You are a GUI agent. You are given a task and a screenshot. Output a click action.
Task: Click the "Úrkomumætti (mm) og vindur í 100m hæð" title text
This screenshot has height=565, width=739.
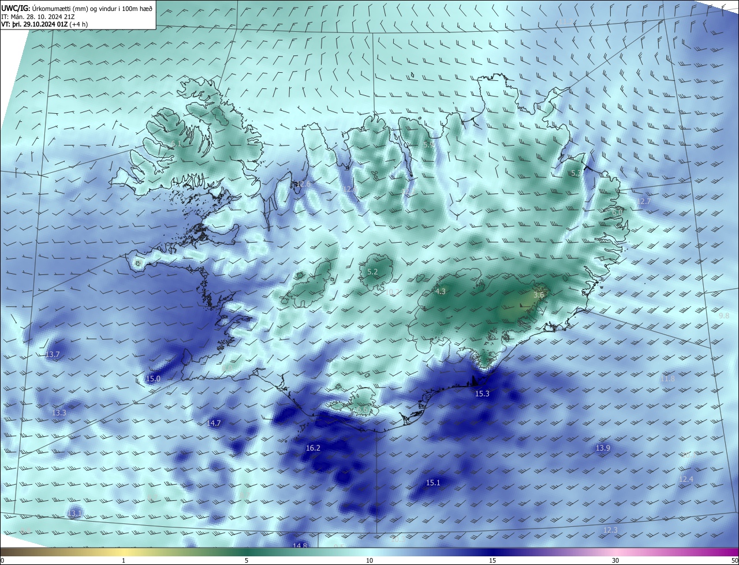click(x=92, y=9)
